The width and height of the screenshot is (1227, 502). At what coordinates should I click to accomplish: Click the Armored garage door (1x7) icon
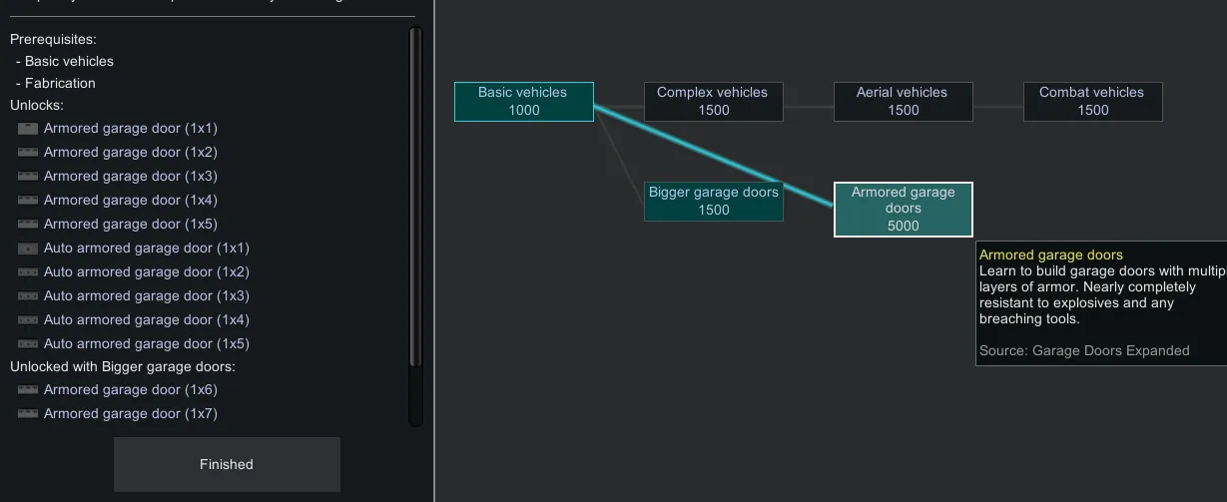pyautogui.click(x=28, y=414)
